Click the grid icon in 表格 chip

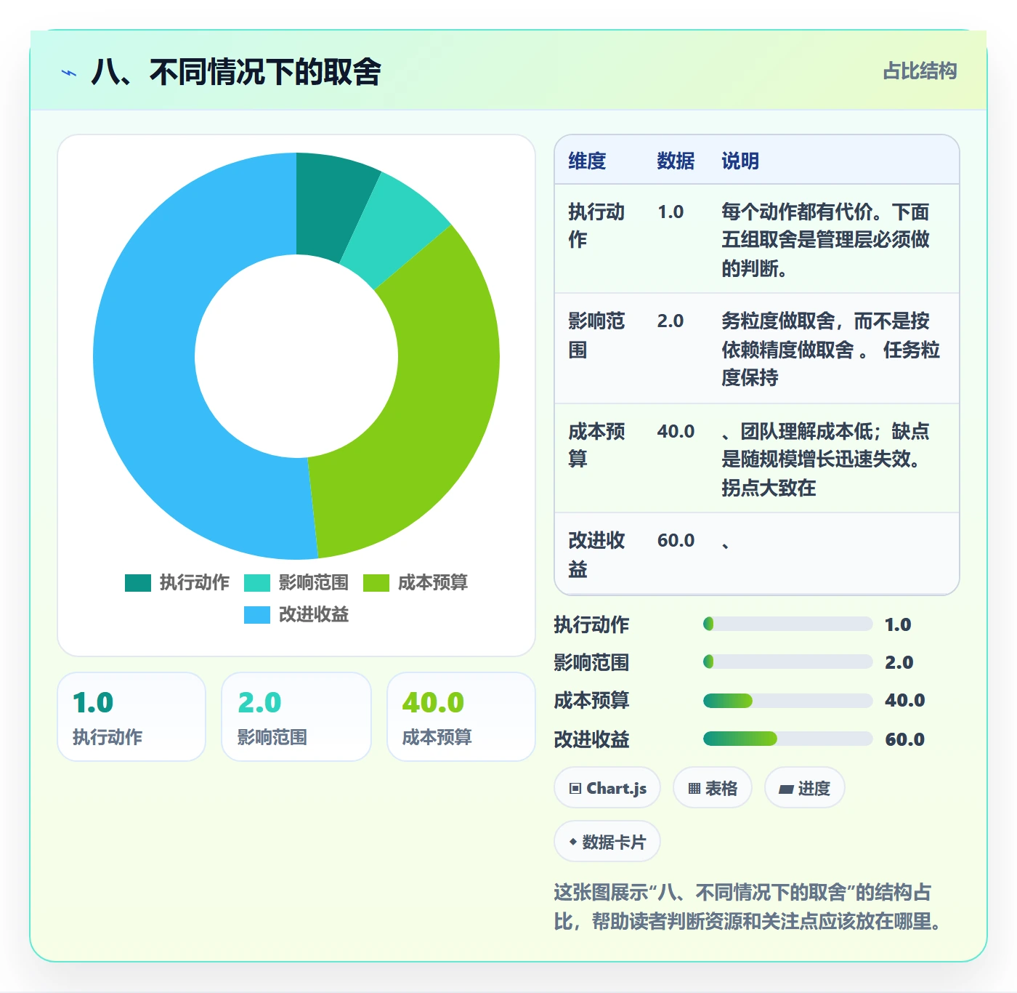coord(694,789)
